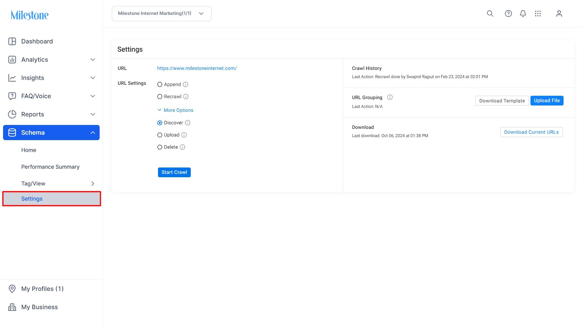The image size is (583, 328).
Task: Click the Schema database icon
Action: pos(12,133)
